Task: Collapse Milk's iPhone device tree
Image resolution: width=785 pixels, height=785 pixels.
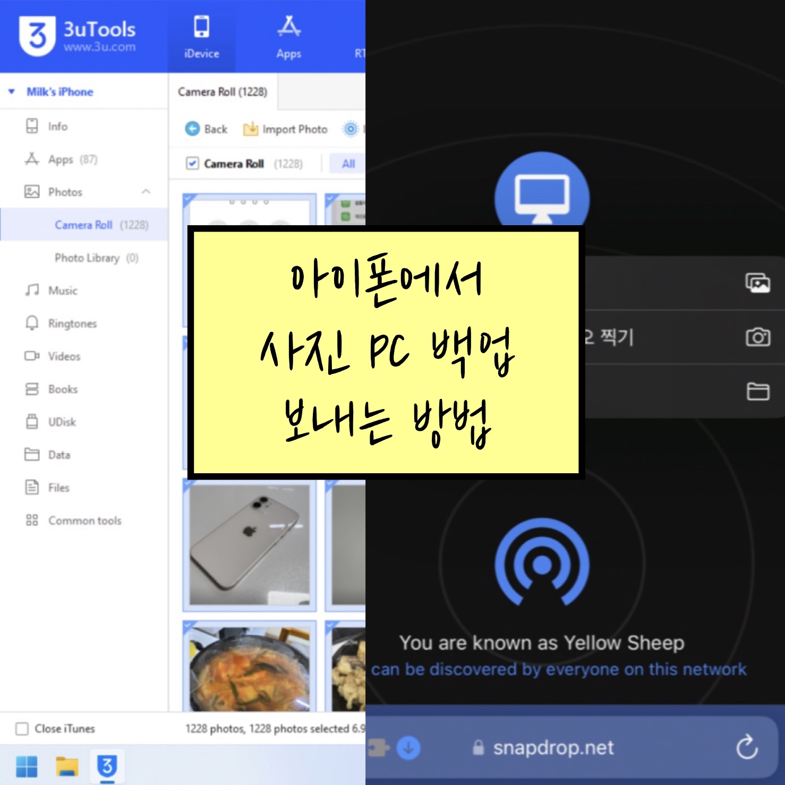Action: 12,92
